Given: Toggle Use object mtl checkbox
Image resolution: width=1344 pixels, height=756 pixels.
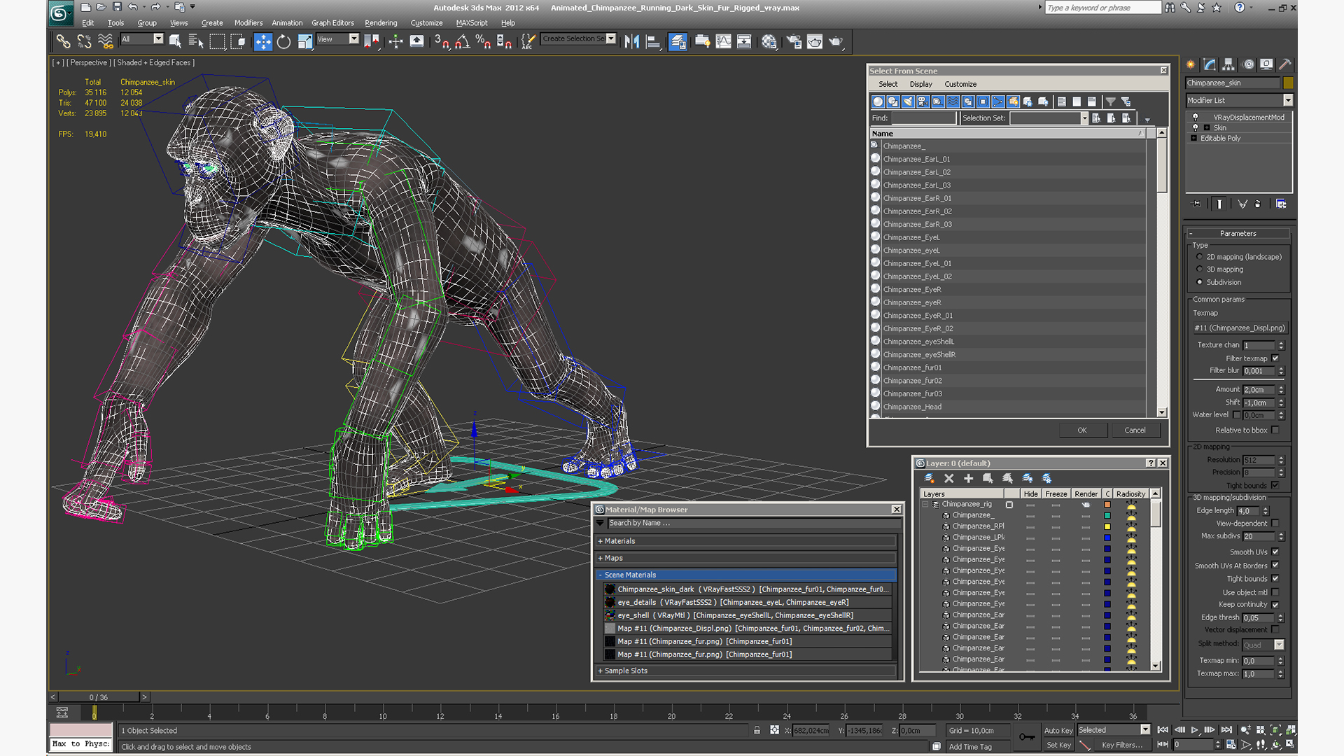Looking at the screenshot, I should 1275,592.
